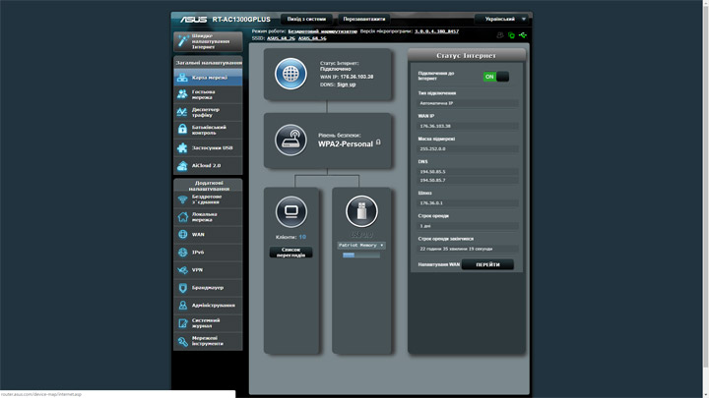Click the Вихід з системи logout button
This screenshot has width=709, height=398.
(x=306, y=20)
